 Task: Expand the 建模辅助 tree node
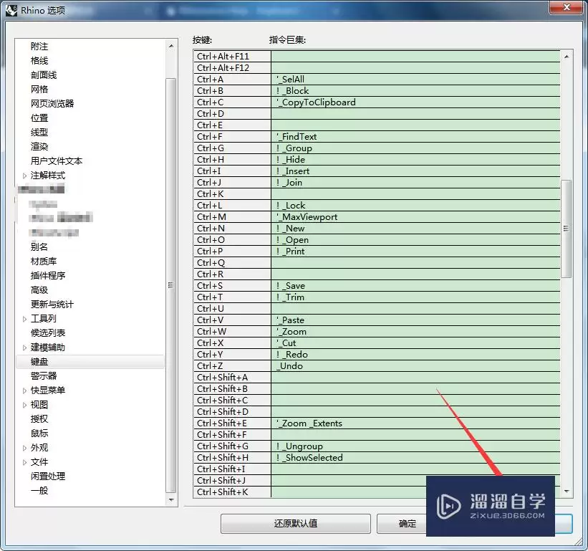click(24, 348)
